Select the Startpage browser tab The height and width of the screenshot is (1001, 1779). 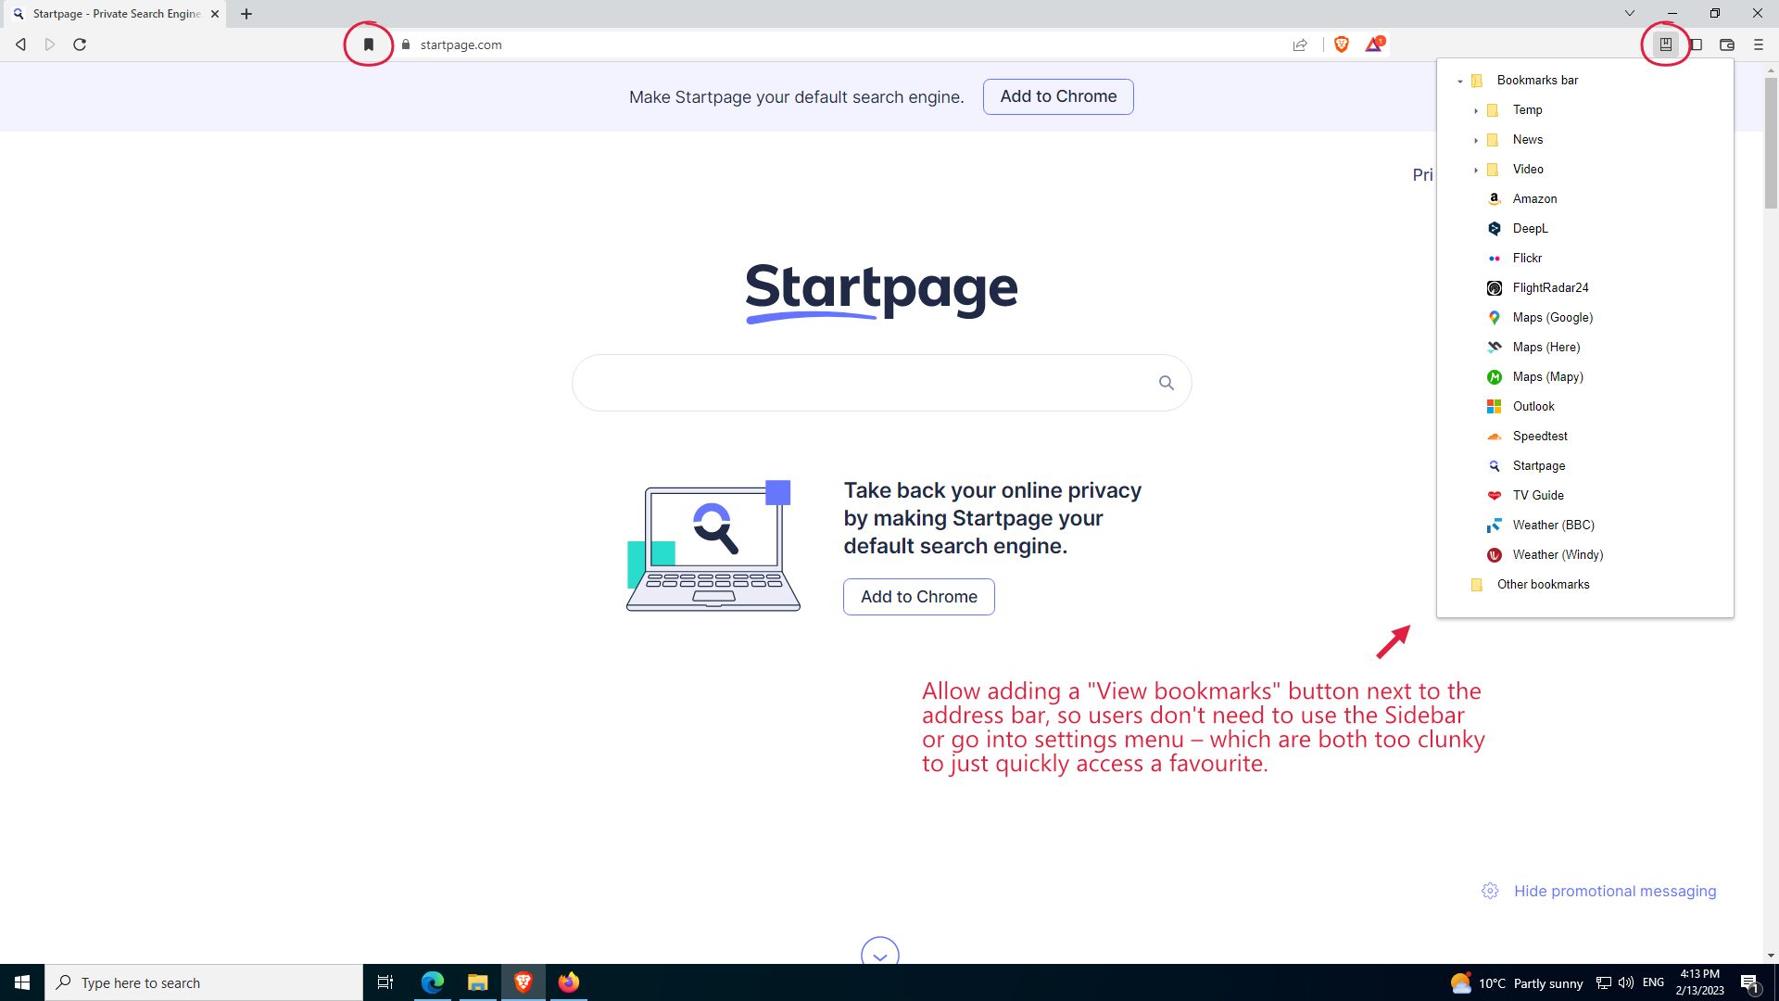pyautogui.click(x=107, y=14)
